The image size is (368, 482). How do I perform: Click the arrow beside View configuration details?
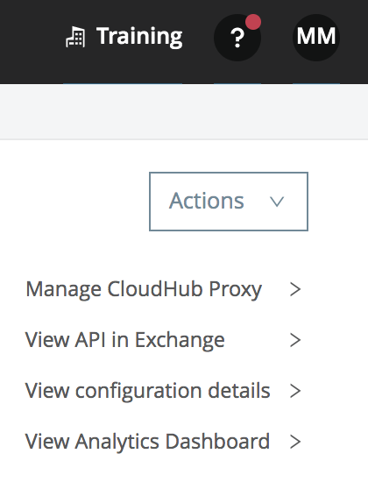pyautogui.click(x=295, y=391)
